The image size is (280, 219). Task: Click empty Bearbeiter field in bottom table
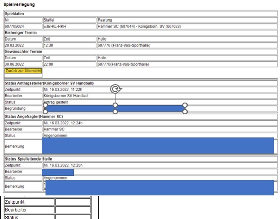click(x=73, y=210)
